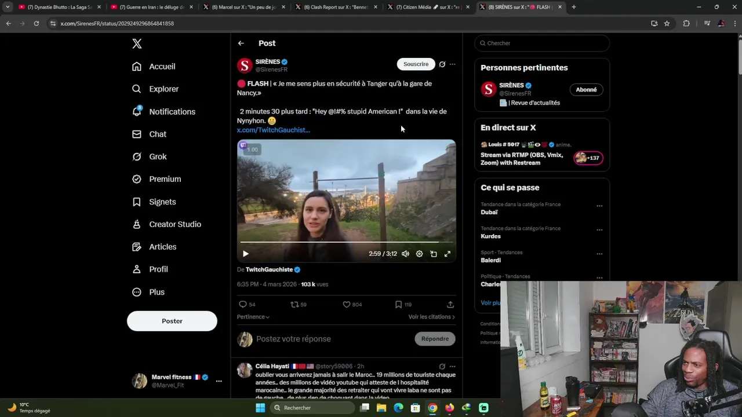Open tab search dropdown arrow

point(8,7)
